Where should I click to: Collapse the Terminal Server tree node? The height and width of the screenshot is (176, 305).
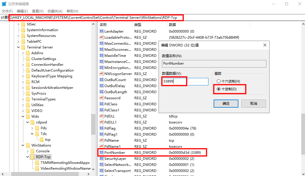tap(19, 47)
